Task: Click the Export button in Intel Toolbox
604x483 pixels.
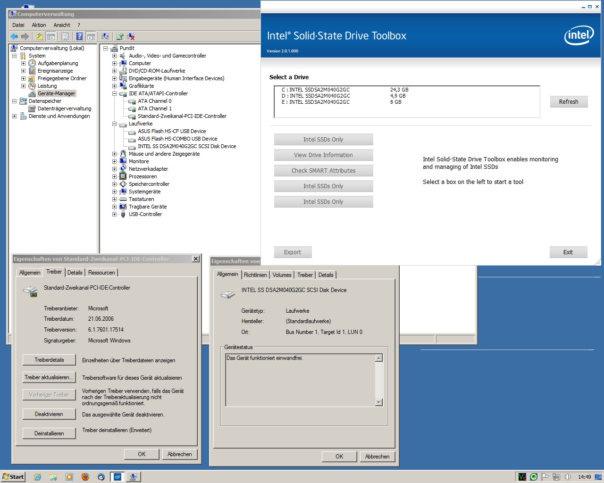Action: 293,252
